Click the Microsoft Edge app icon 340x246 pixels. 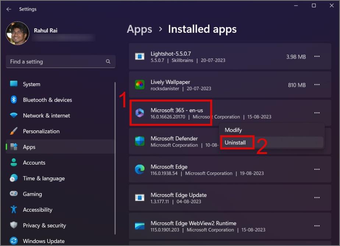[140, 169]
